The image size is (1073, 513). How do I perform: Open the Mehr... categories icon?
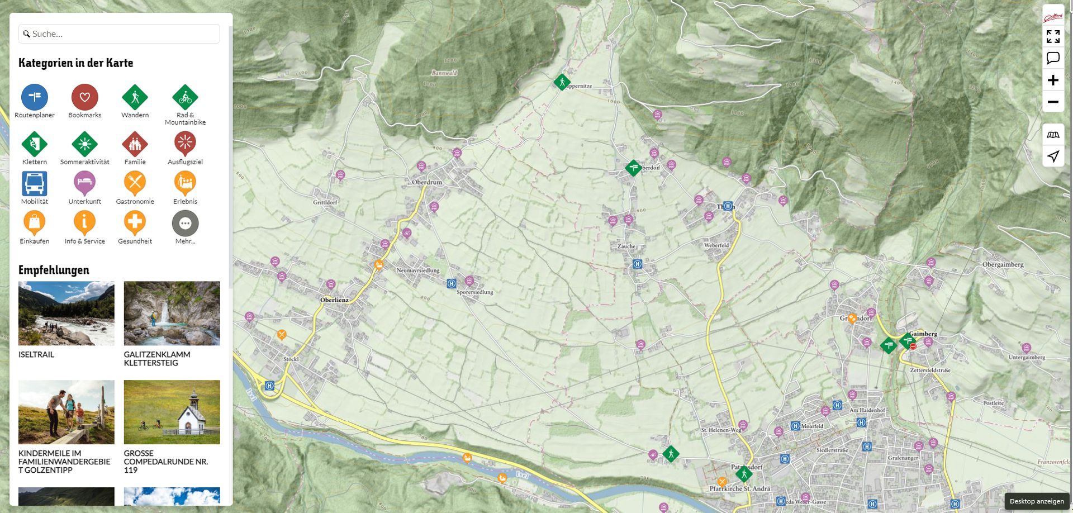tap(185, 223)
